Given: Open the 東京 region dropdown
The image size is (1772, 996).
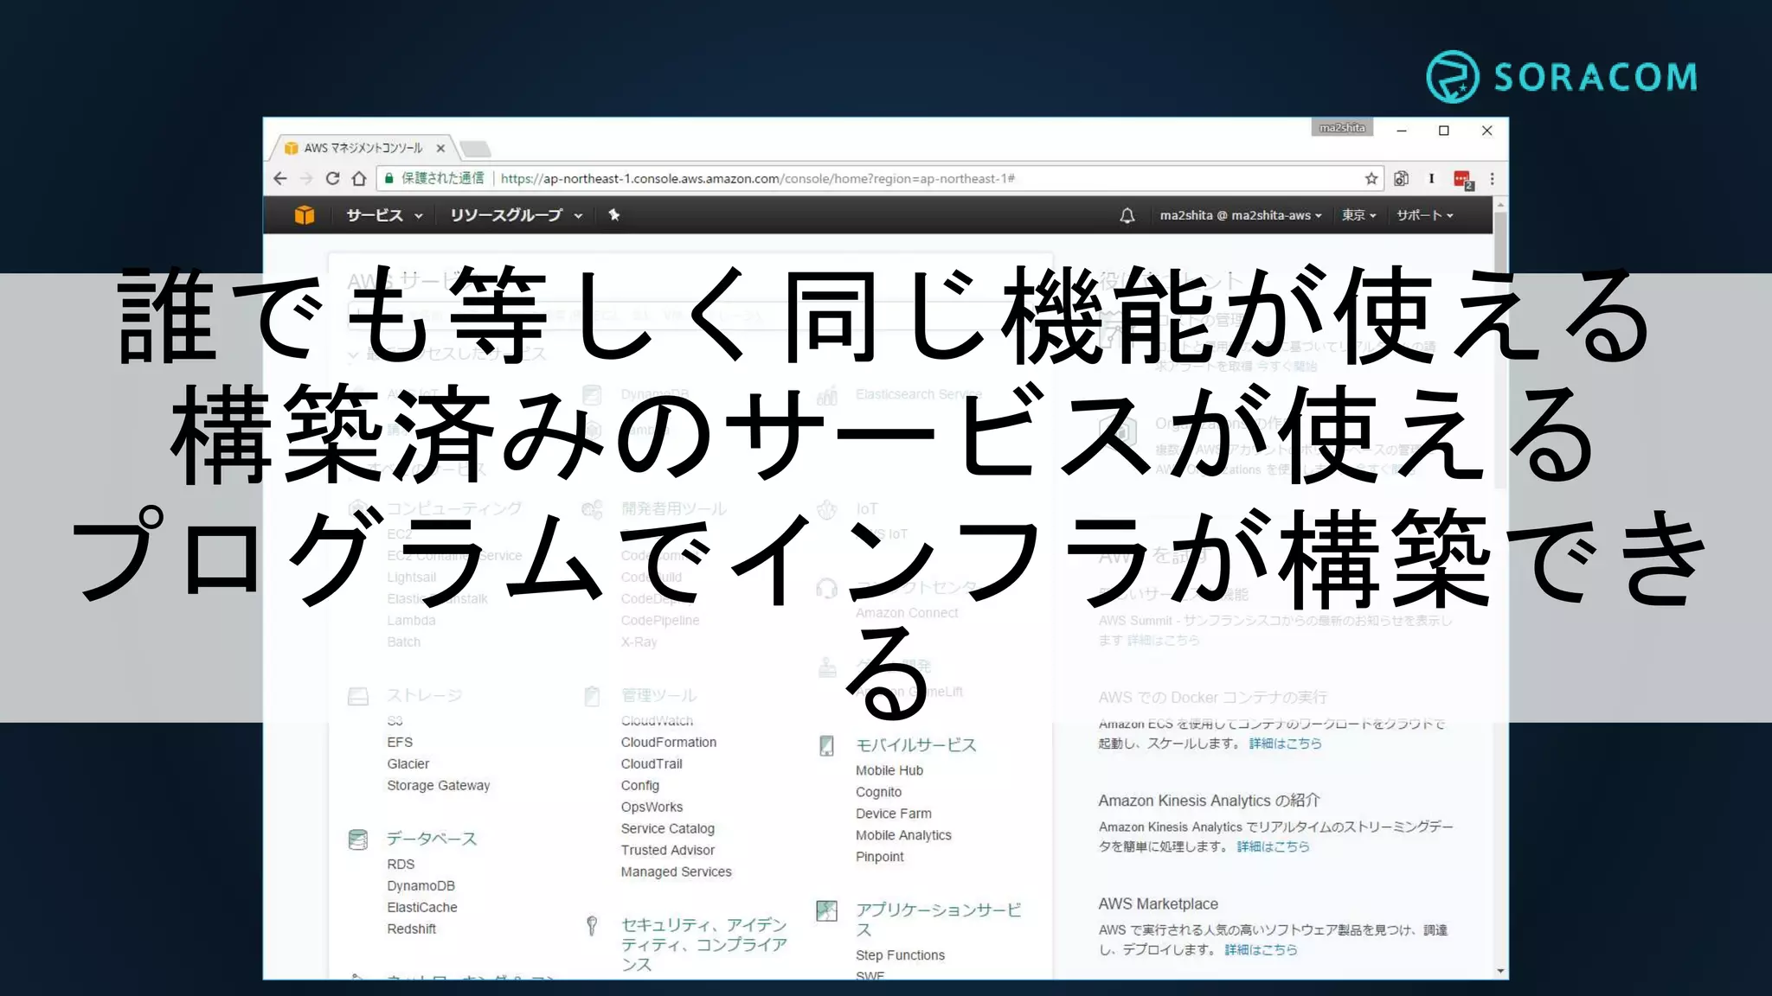Looking at the screenshot, I should (1358, 215).
